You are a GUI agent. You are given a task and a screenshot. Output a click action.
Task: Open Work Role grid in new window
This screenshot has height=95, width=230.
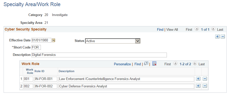(146, 64)
